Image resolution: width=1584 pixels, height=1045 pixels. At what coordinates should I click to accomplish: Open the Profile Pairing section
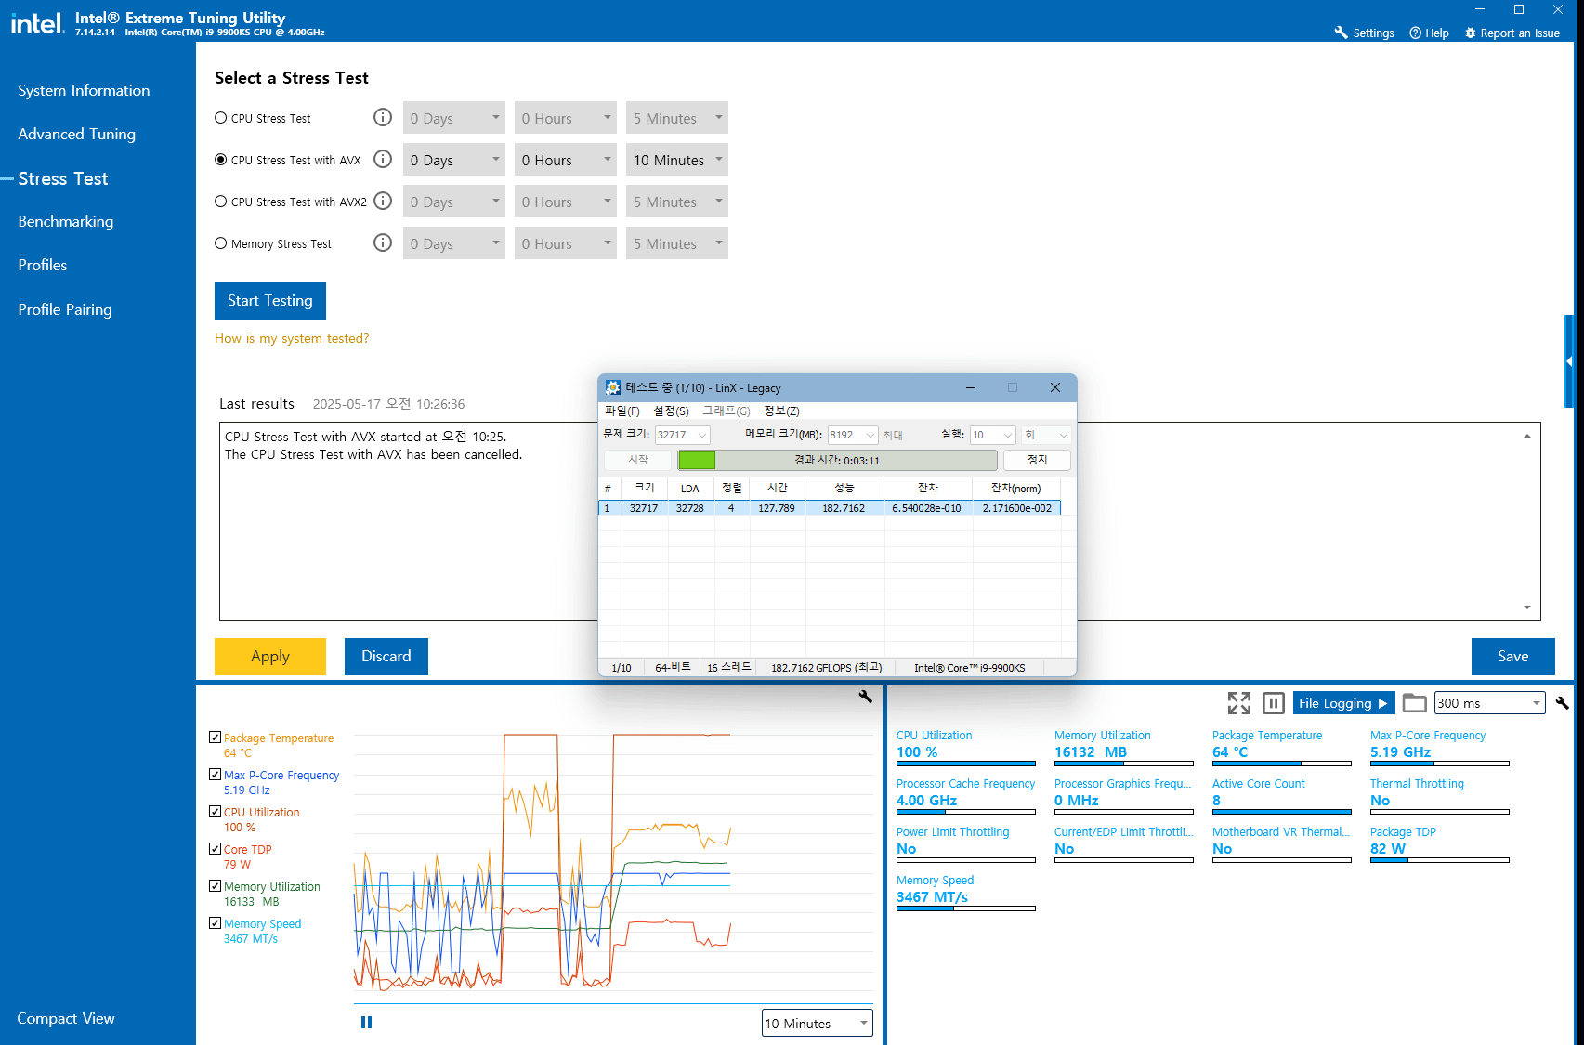coord(65,309)
